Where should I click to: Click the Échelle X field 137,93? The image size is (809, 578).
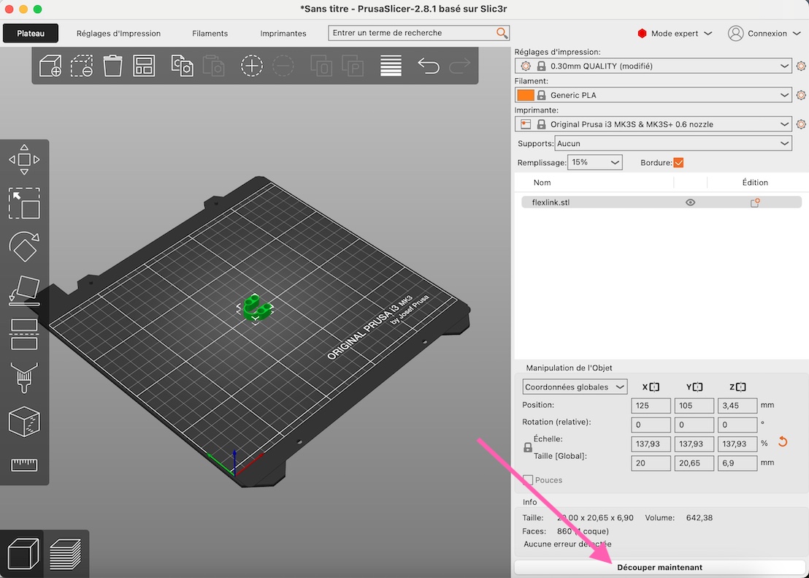pos(651,444)
